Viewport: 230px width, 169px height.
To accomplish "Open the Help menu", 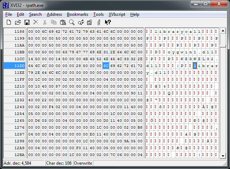I will pyautogui.click(x=135, y=14).
